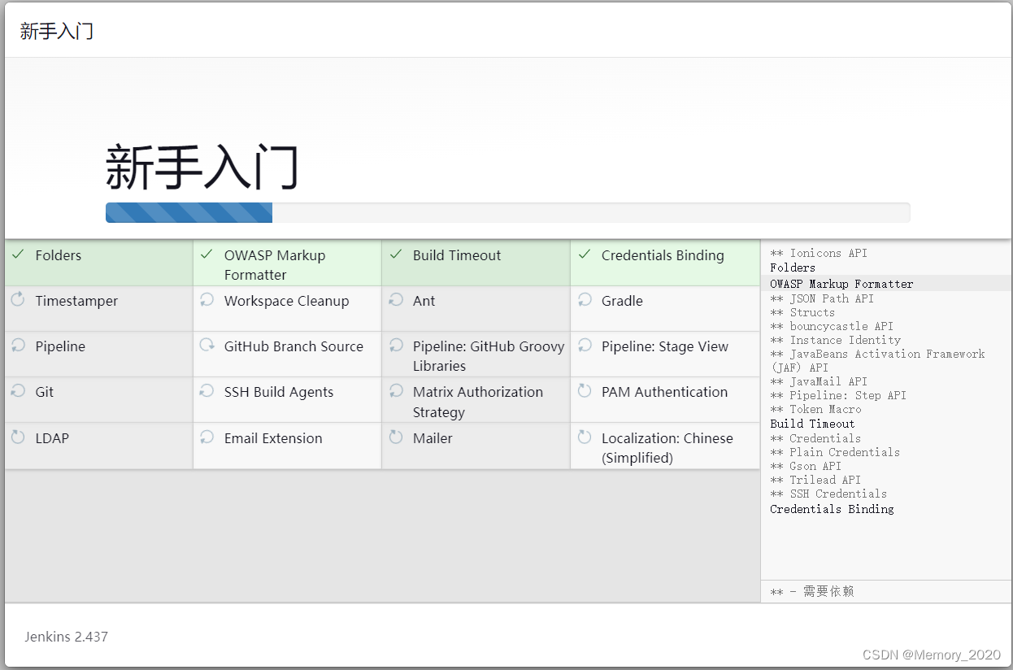Click the pending spinner icon beside Ant
The height and width of the screenshot is (670, 1013).
click(395, 300)
